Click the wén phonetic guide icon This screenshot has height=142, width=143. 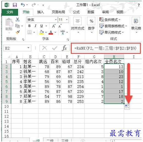pyautogui.click(x=63, y=32)
